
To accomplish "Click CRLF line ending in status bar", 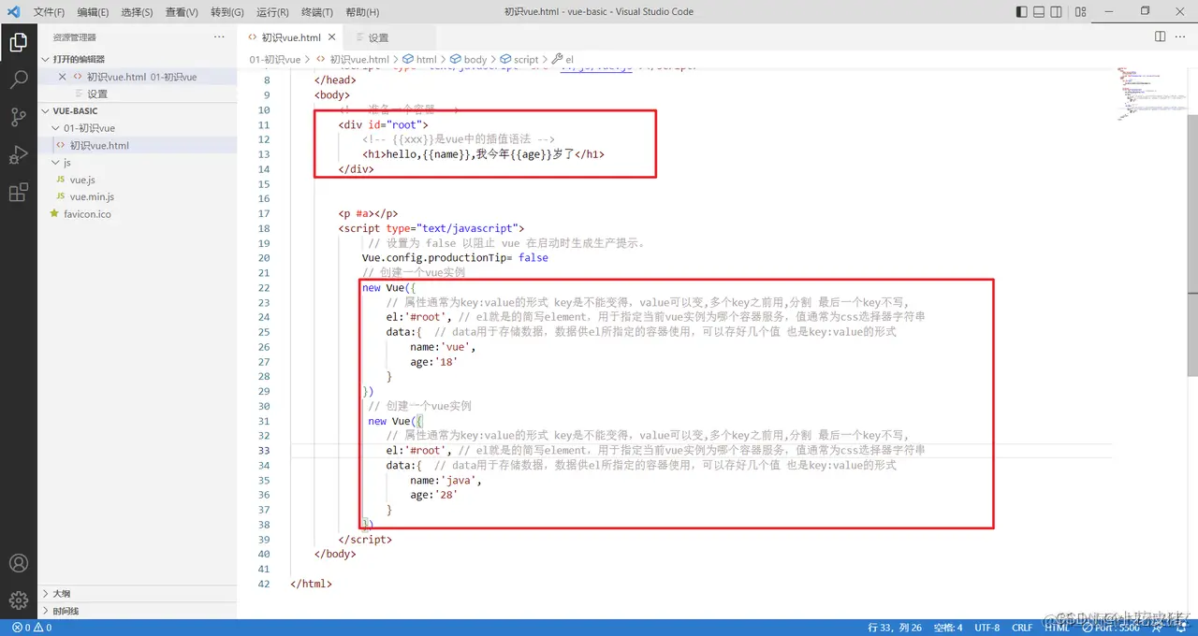I will [1022, 628].
